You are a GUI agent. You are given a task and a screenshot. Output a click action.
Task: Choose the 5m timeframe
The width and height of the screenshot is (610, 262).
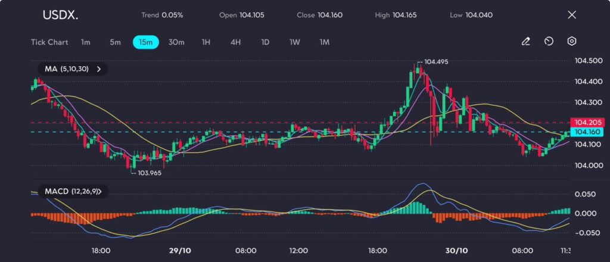click(x=115, y=42)
